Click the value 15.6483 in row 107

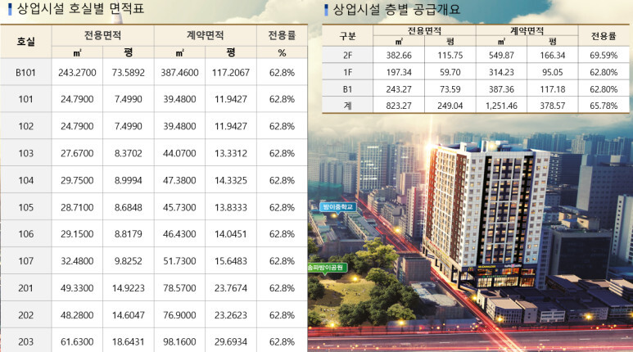(231, 261)
